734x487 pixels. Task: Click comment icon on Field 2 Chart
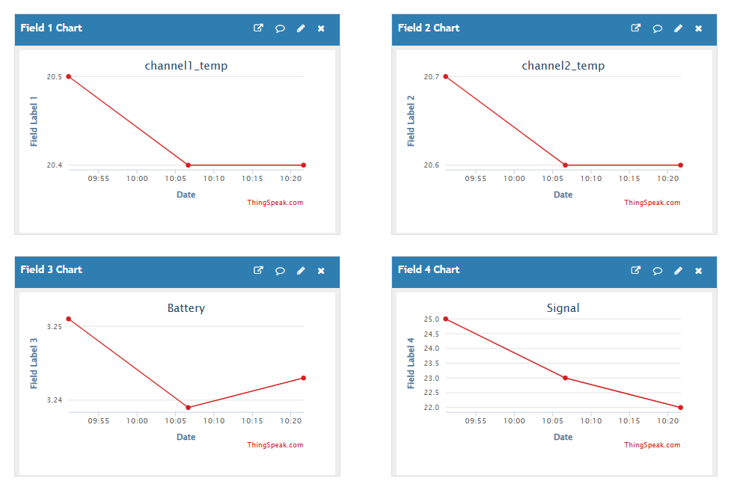click(x=657, y=28)
